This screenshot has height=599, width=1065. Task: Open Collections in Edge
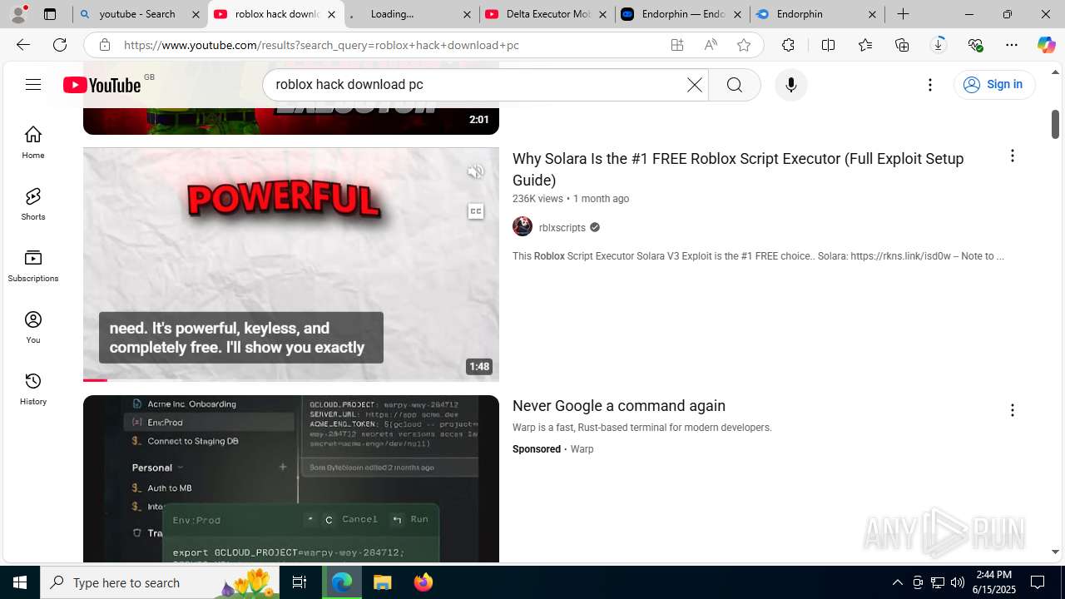coord(902,45)
